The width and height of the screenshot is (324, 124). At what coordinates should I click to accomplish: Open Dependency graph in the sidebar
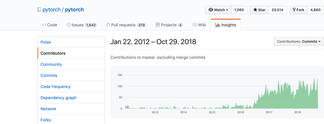(x=71, y=98)
